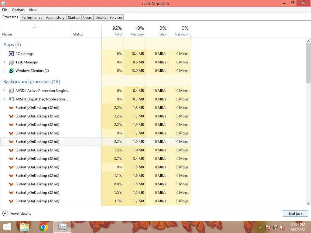Screen dimensions: 311x233
Task: Expand the AVSDK Dispatcher/Notification entry
Action: coord(4,99)
